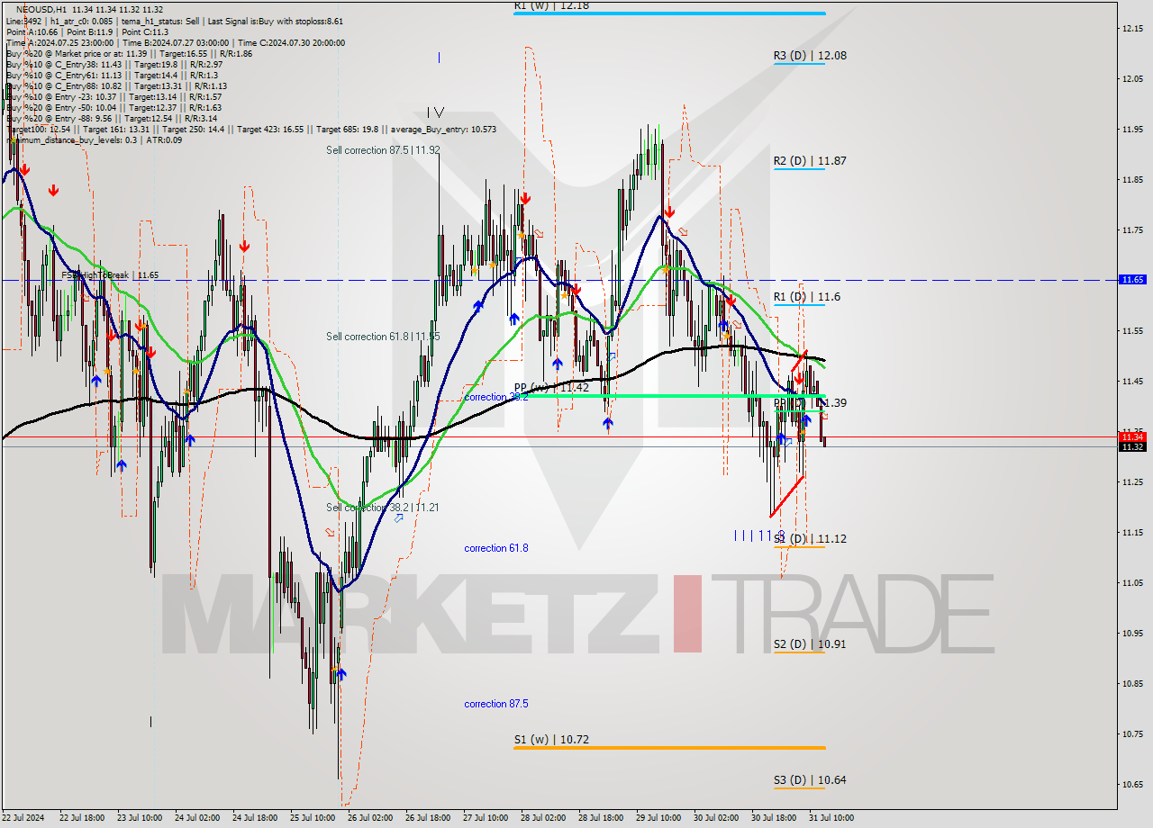Viewport: 1153px width, 828px height.
Task: Click the 11.95 price axis value
Action: pos(1132,130)
